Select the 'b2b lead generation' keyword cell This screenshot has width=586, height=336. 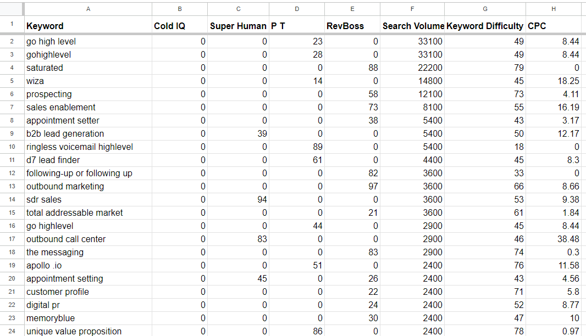[88, 133]
